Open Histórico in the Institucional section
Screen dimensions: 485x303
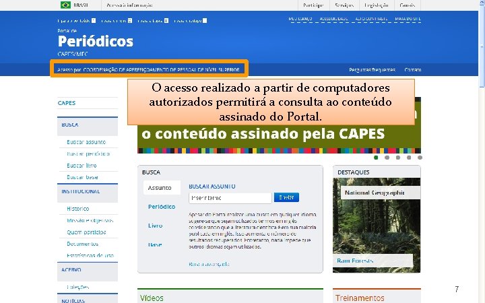coord(78,209)
